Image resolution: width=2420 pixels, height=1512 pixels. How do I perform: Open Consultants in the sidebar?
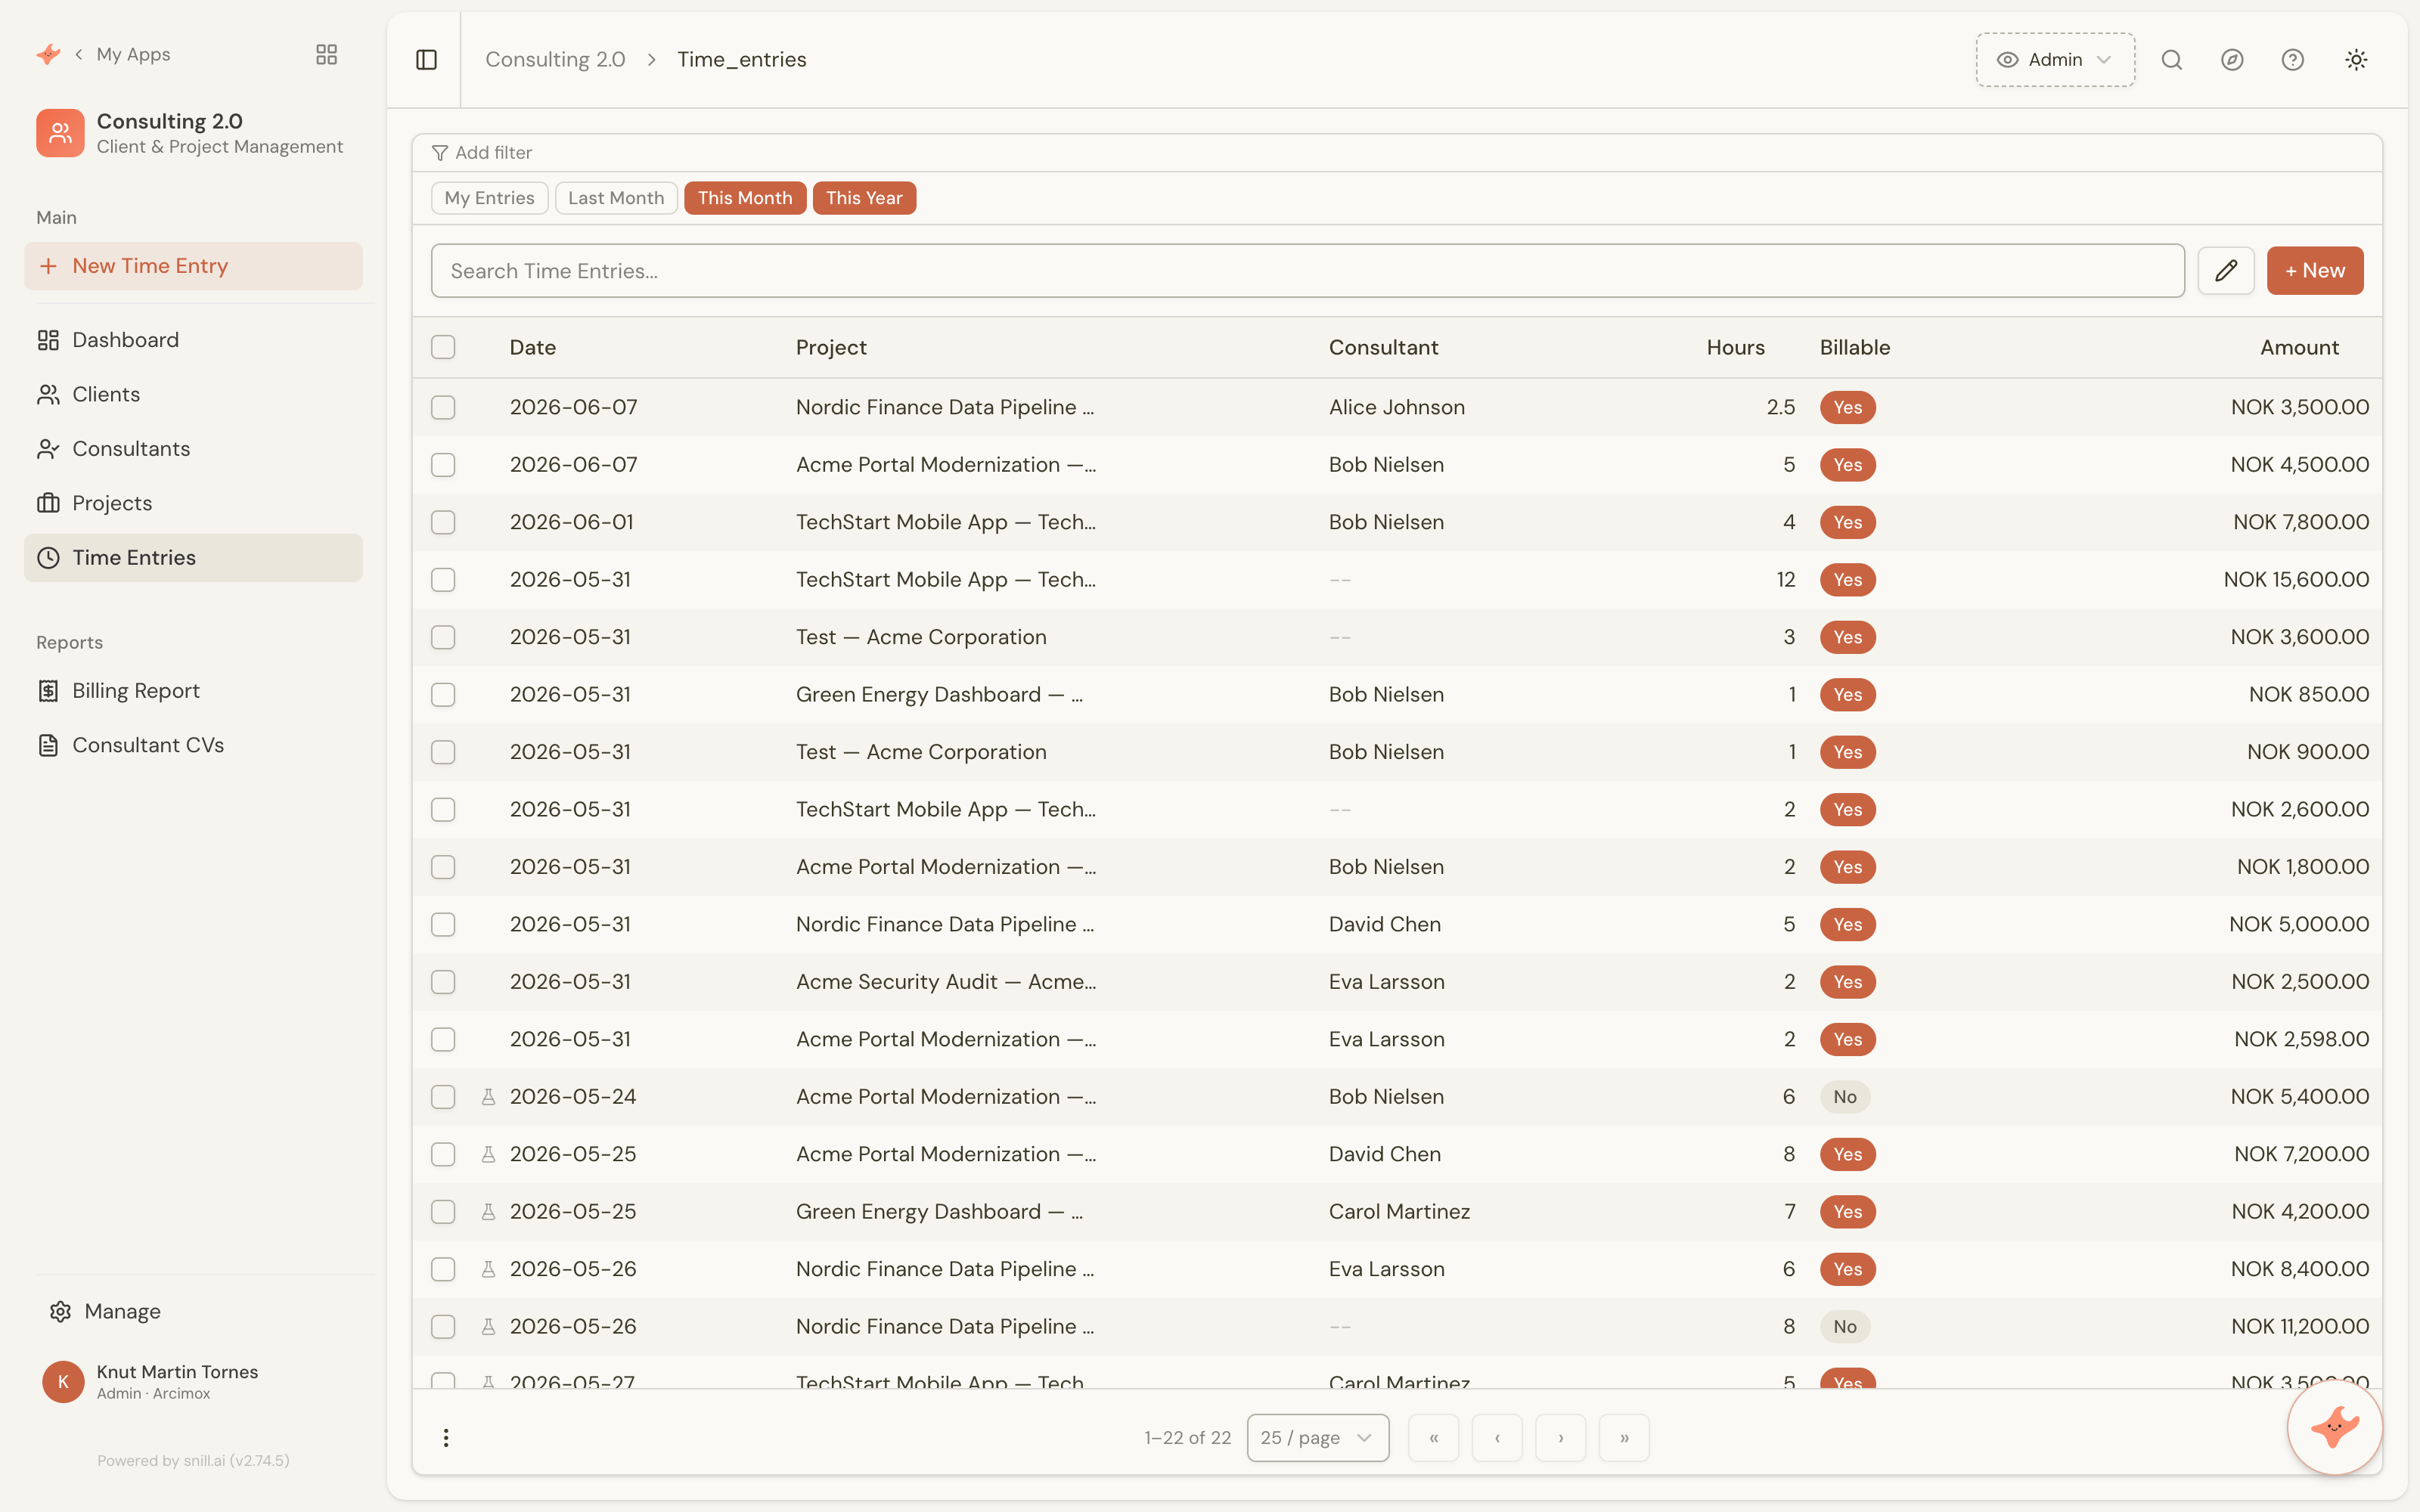[x=193, y=449]
